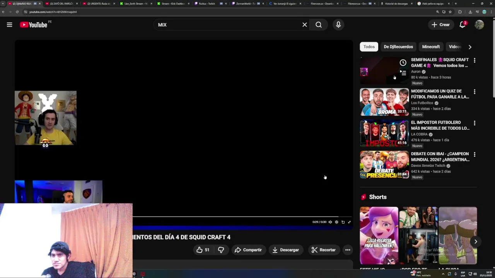Open the Chrome three-dot menu

(491, 12)
